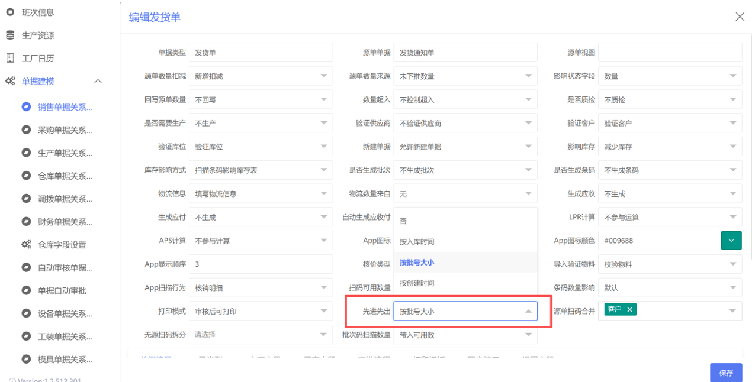Open the App图标颜色 green color picker
Viewport: 752px width, 382px height.
click(731, 241)
